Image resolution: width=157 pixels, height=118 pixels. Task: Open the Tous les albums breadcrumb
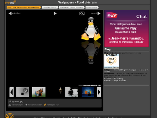tap(50, 7)
